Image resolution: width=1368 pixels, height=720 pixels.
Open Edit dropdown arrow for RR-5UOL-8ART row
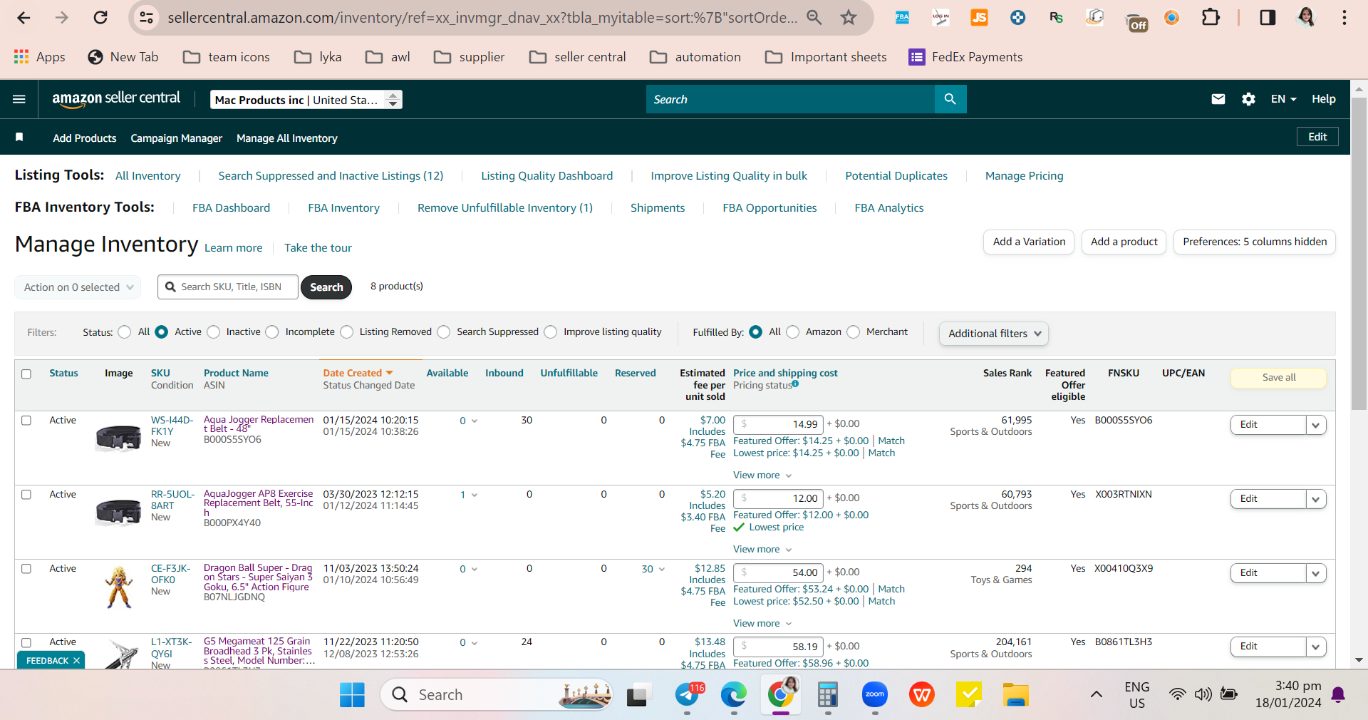[x=1316, y=499]
